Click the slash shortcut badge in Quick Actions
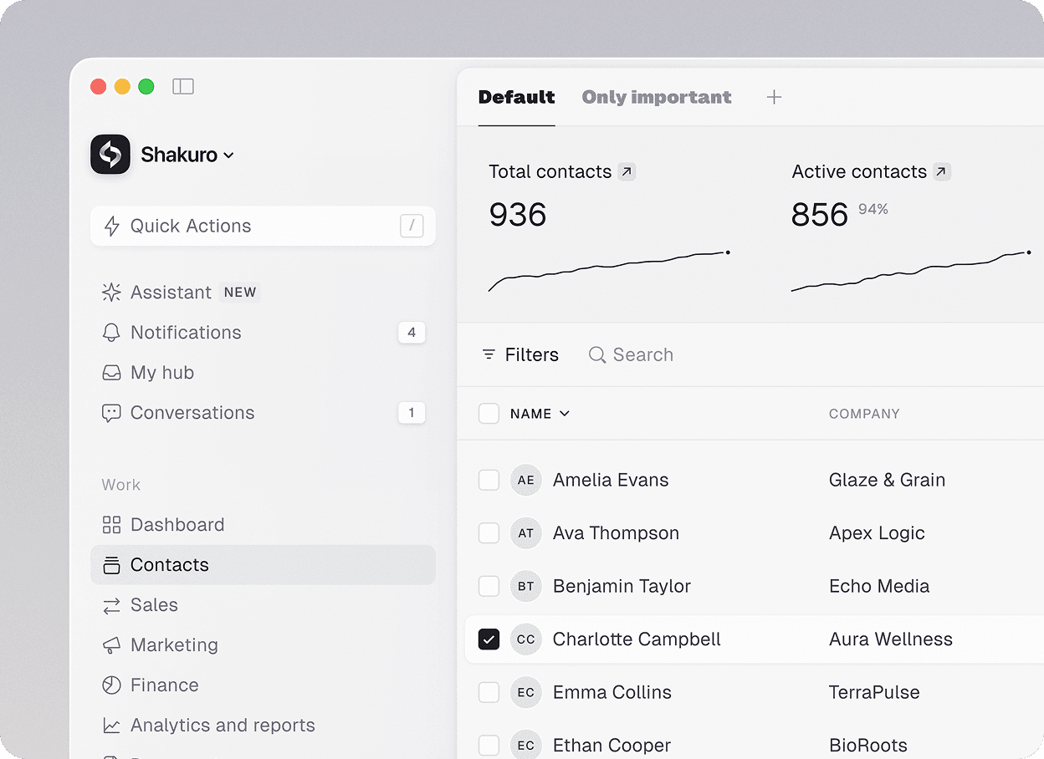 pos(412,226)
